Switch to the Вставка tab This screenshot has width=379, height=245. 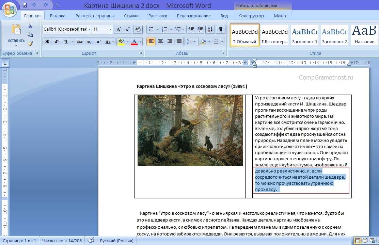pyautogui.click(x=58, y=16)
